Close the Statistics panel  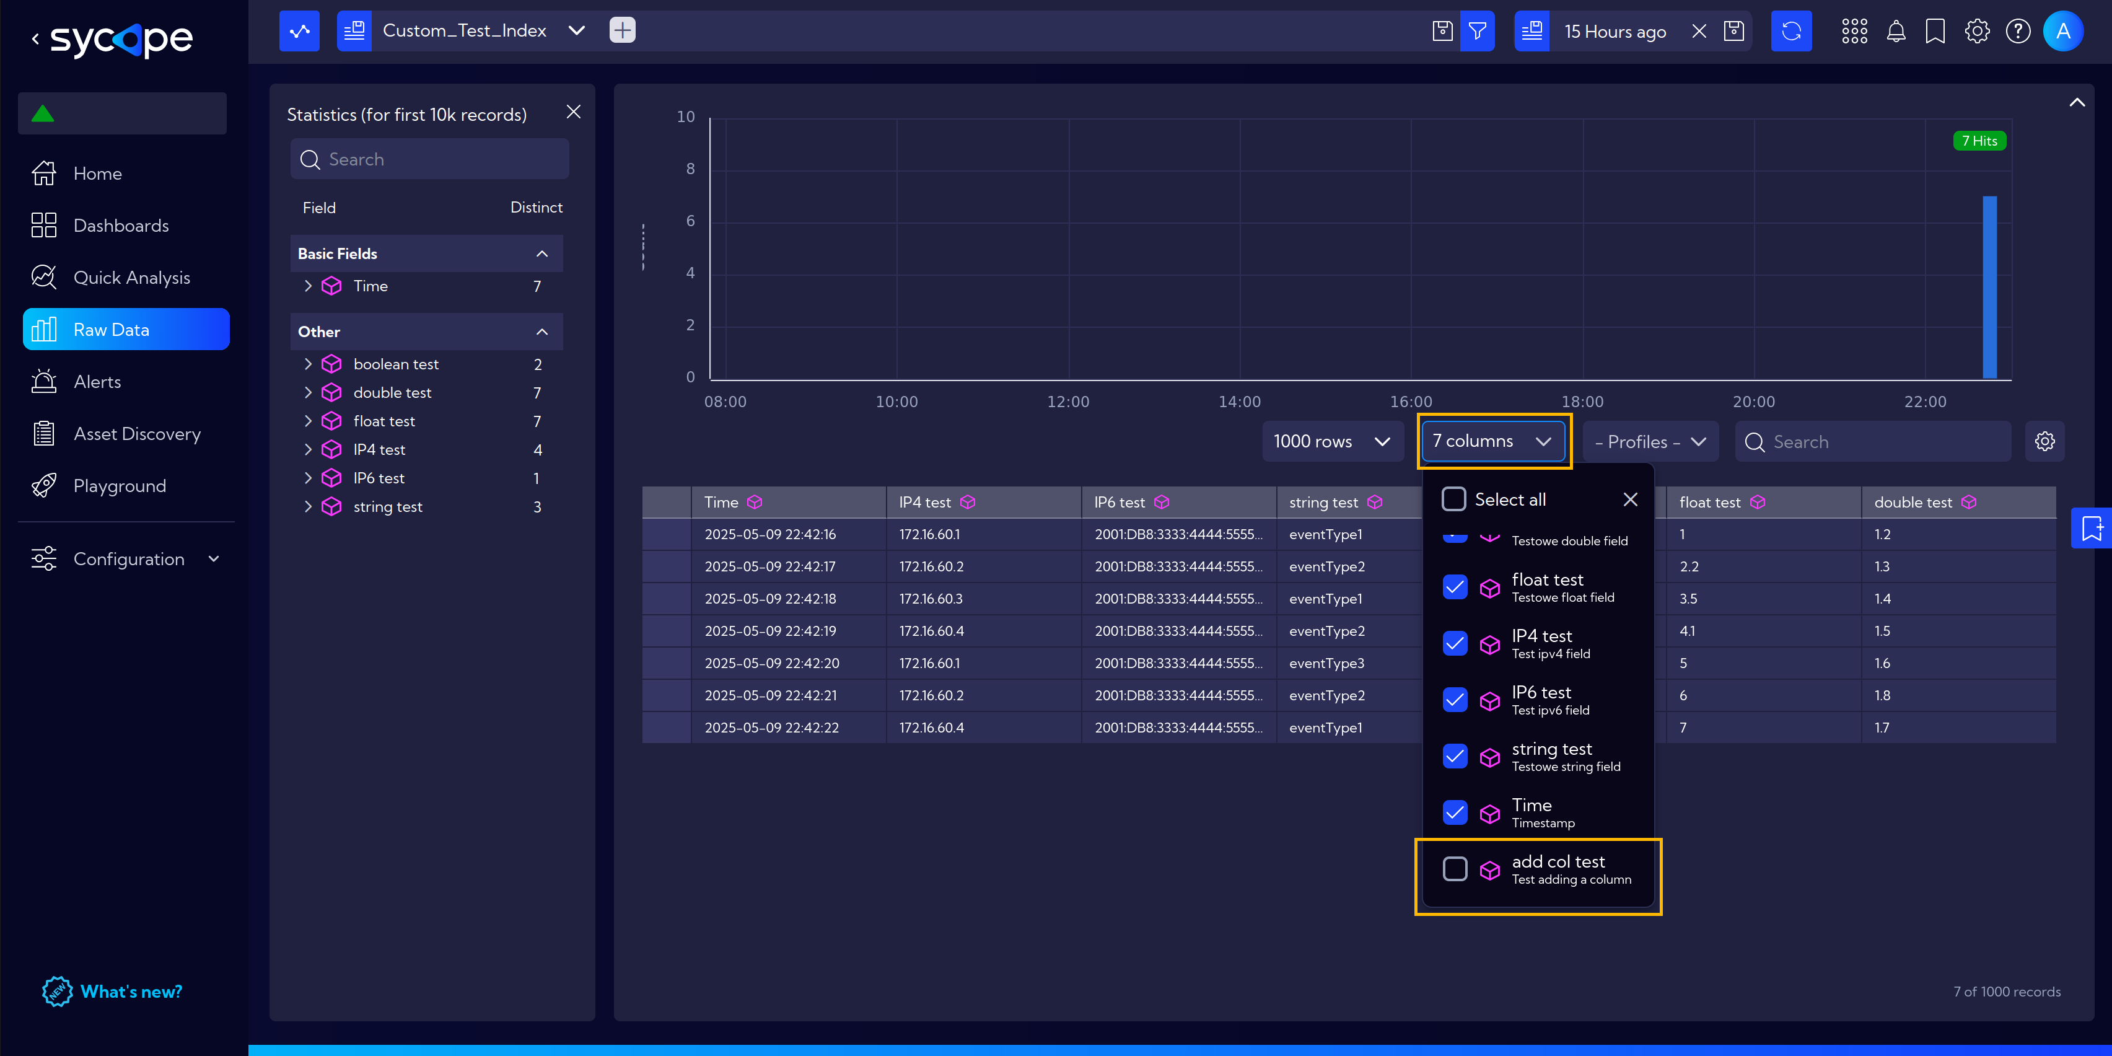point(574,112)
